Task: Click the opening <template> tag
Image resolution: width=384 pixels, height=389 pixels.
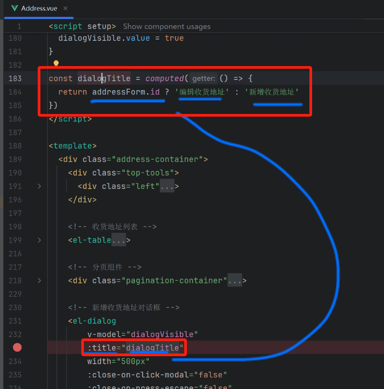Action: click(73, 146)
